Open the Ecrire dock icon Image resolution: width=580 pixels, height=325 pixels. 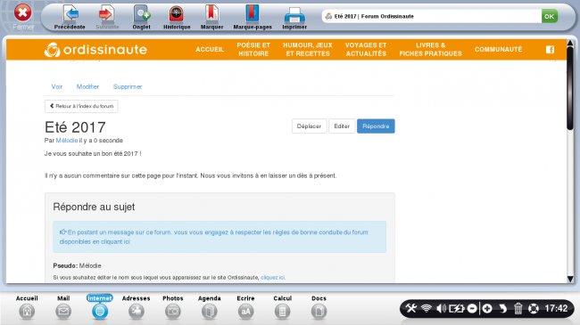click(x=245, y=312)
